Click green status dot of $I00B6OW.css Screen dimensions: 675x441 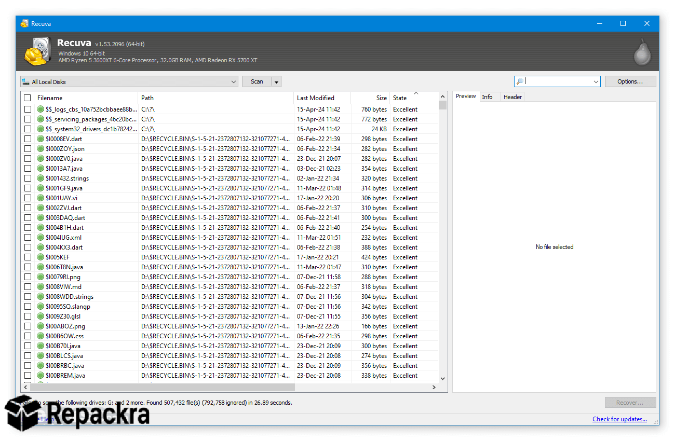[41, 336]
